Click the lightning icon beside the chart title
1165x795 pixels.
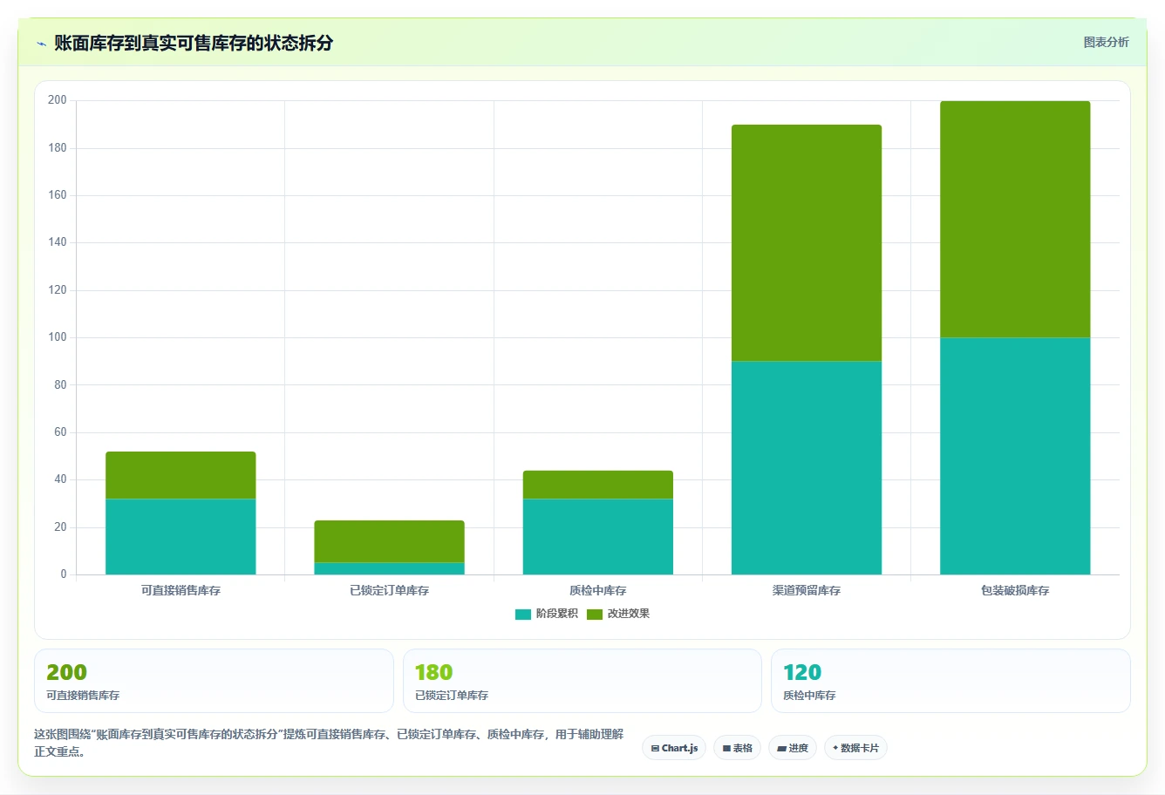tap(41, 44)
